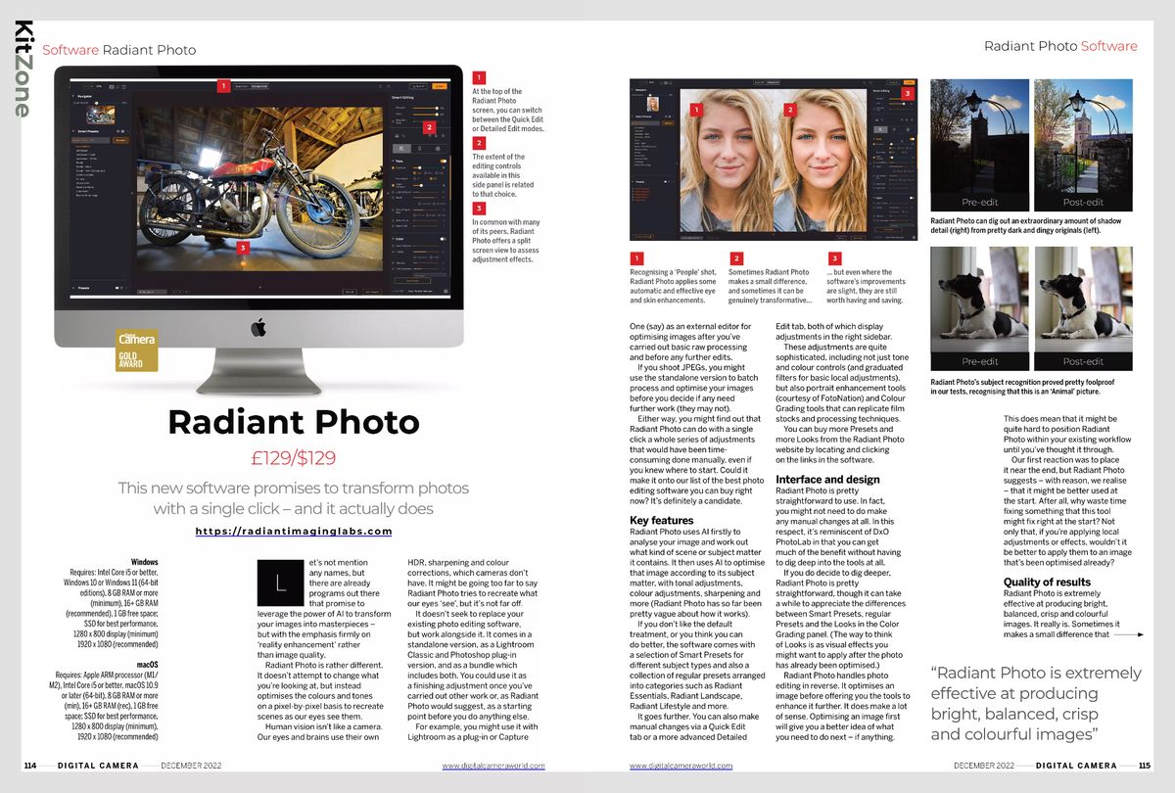Collapse the Tone section disclosure triangle
Image resolution: width=1175 pixels, height=793 pixels.
pos(392,162)
